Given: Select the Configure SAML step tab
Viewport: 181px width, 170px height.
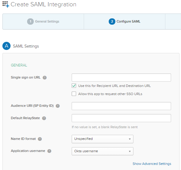Looking at the screenshot, I should (x=125, y=21).
